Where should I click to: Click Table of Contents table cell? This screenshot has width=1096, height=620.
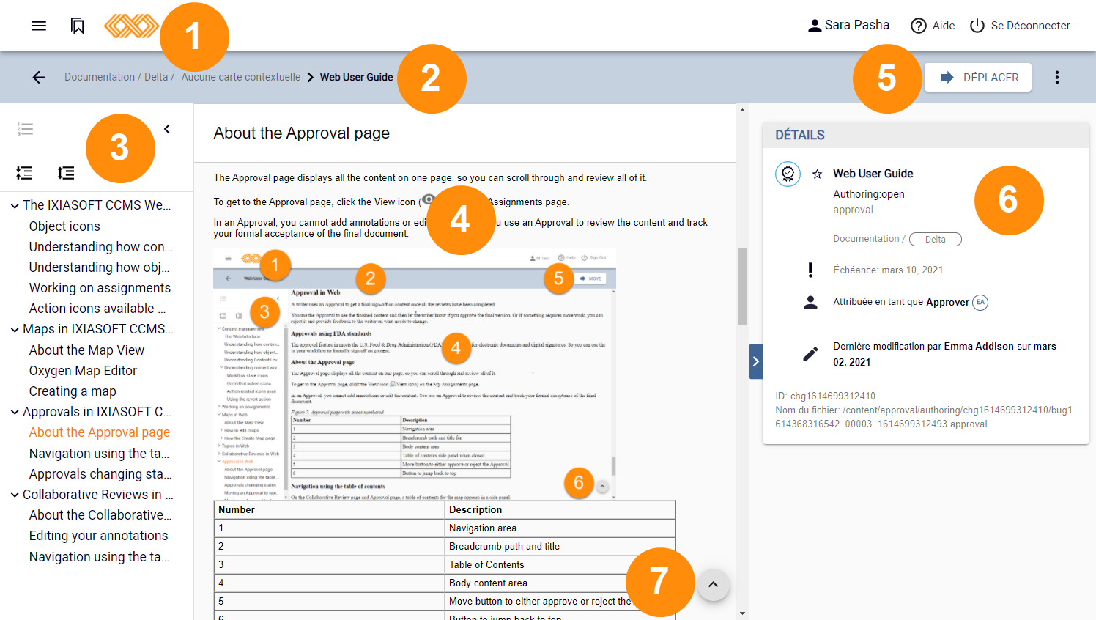pos(560,564)
